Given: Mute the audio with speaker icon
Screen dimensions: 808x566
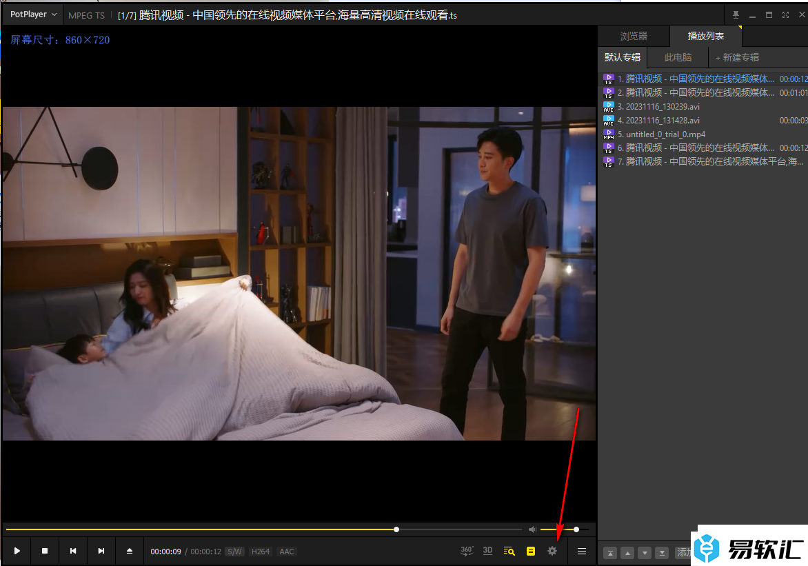Looking at the screenshot, I should coord(532,529).
